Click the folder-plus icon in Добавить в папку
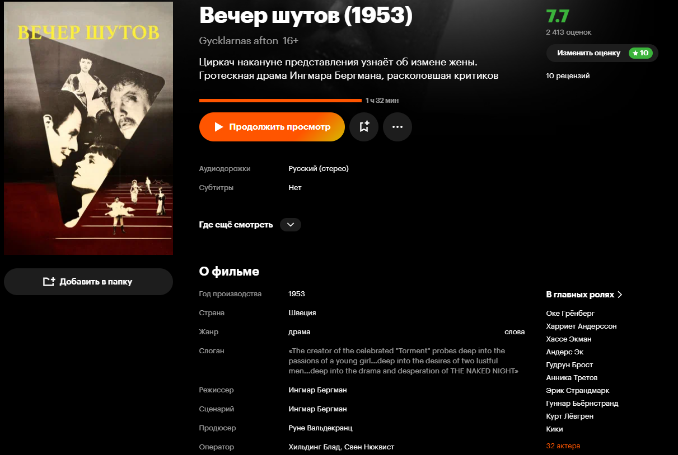The image size is (678, 455). (49, 282)
